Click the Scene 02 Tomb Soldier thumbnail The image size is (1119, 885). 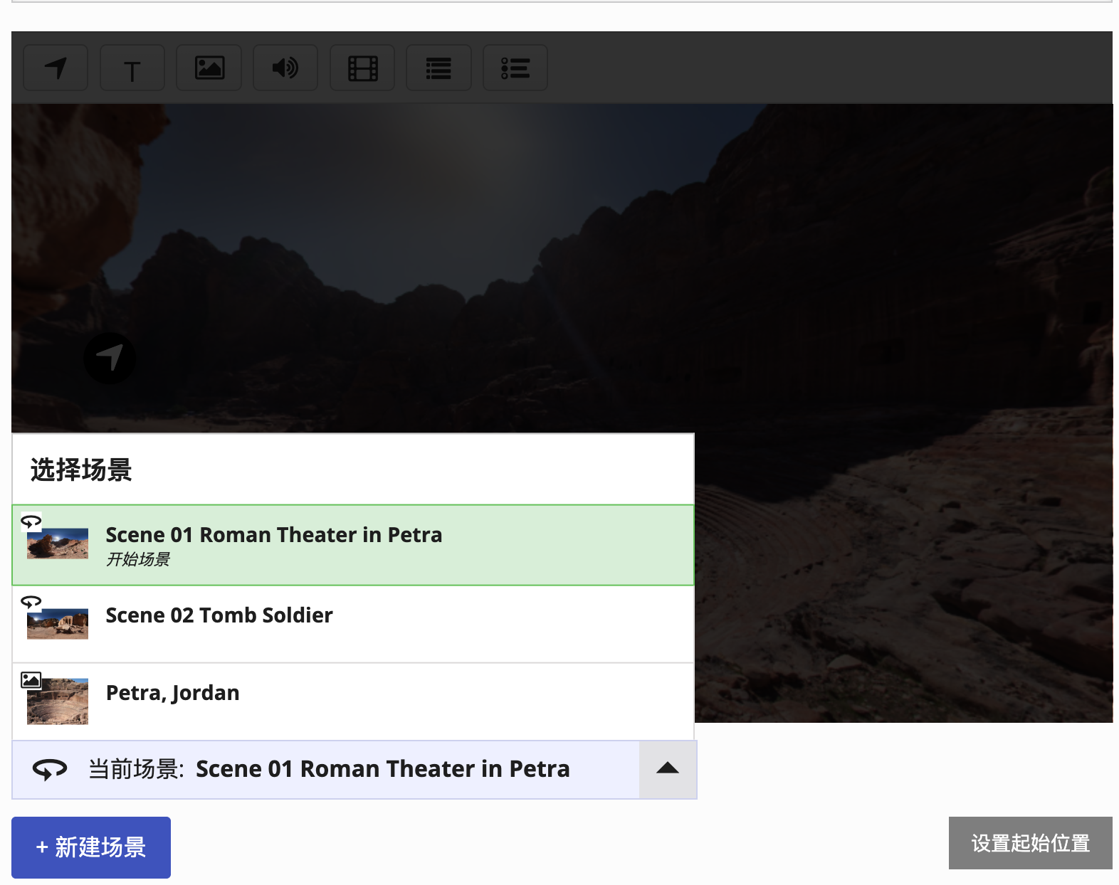pyautogui.click(x=58, y=624)
